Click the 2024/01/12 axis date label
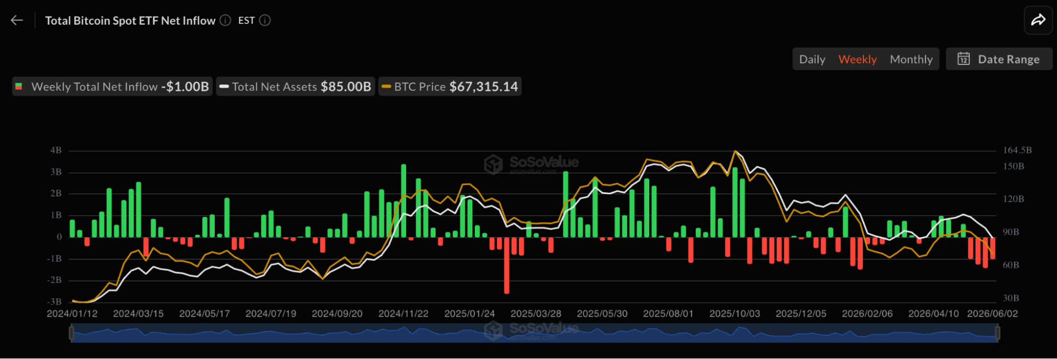1057x359 pixels. [x=72, y=314]
